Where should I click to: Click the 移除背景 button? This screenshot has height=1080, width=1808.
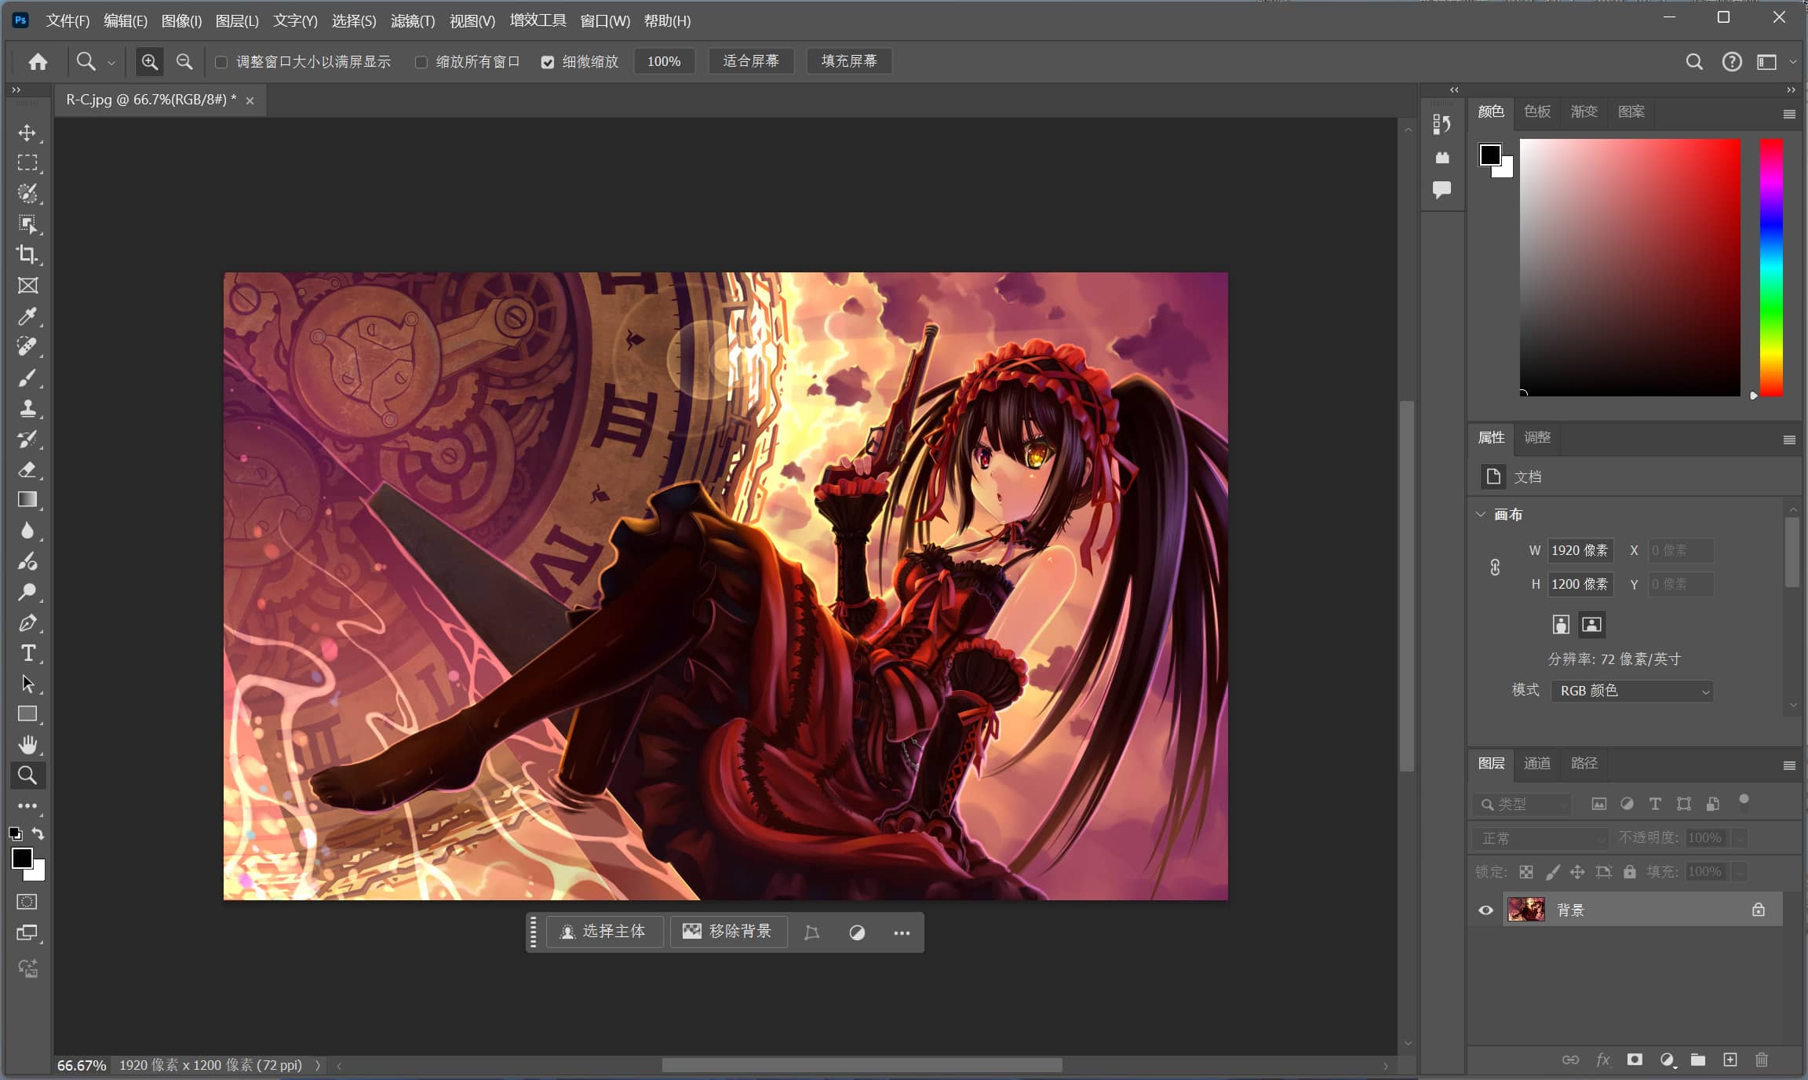click(728, 932)
